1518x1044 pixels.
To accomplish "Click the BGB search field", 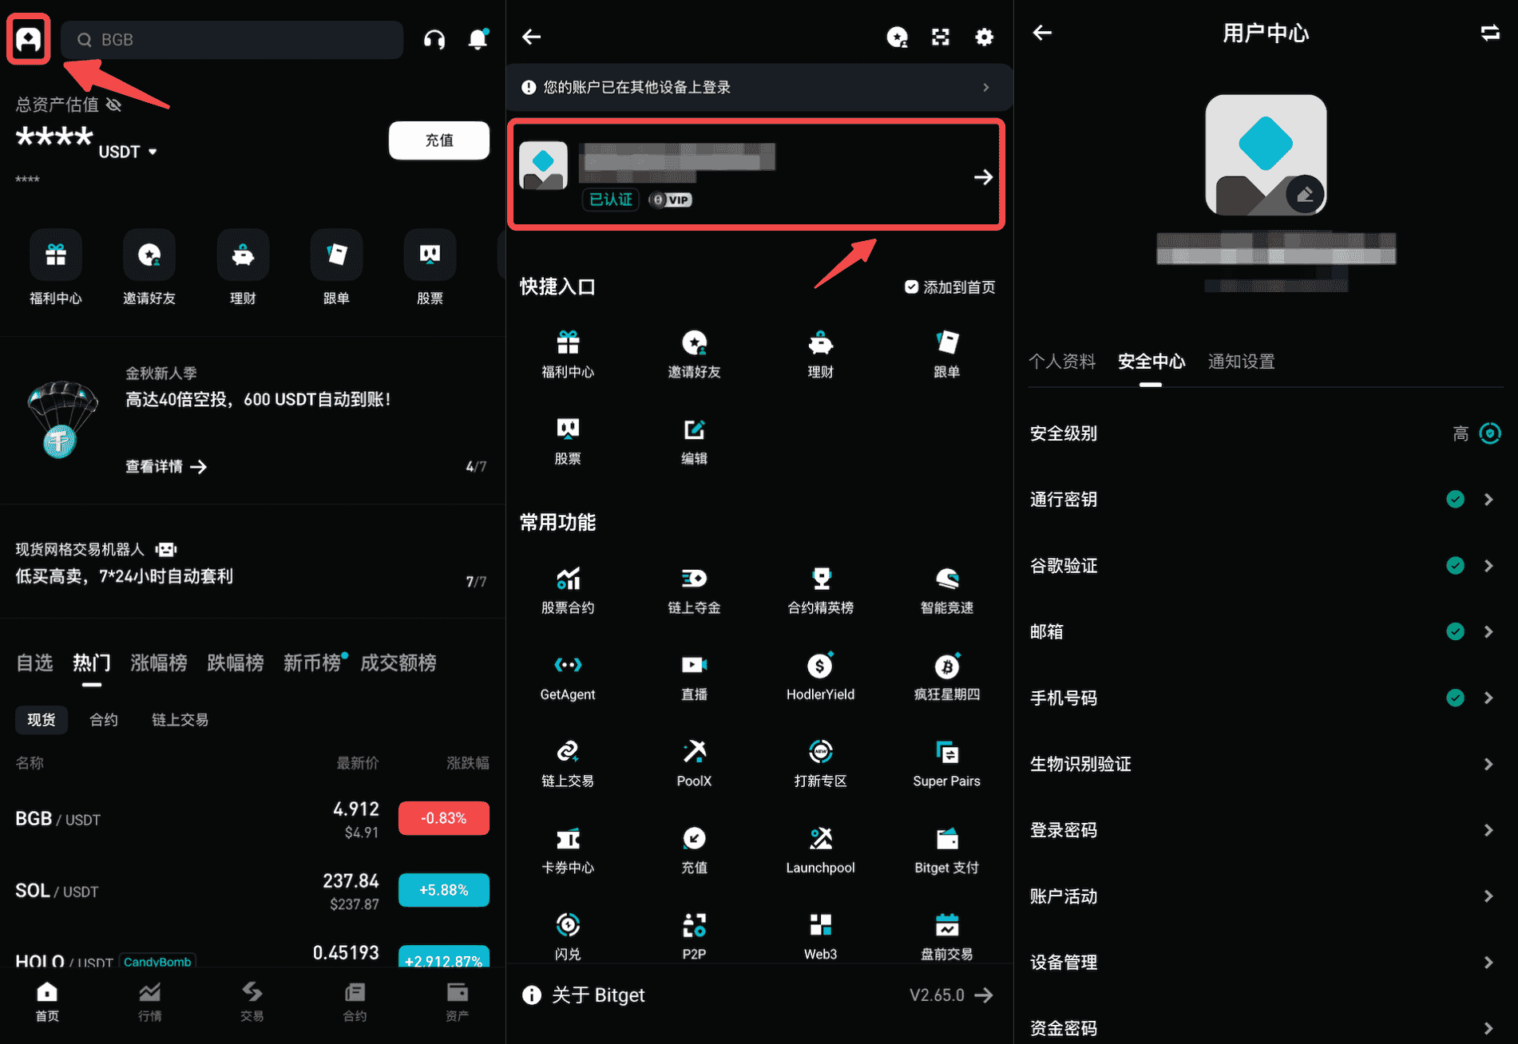I will point(232,39).
